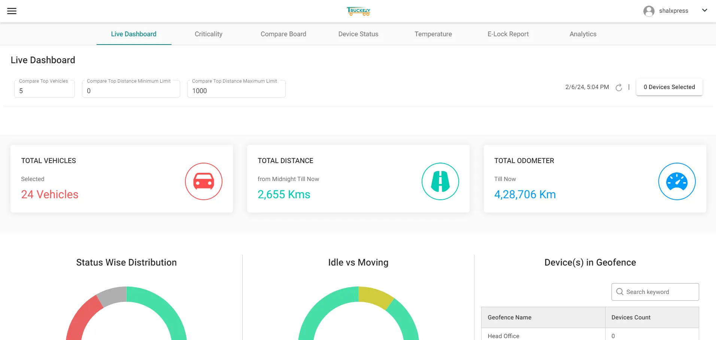The height and width of the screenshot is (340, 716).
Task: Click the 24 Vehicles value
Action: tap(50, 194)
